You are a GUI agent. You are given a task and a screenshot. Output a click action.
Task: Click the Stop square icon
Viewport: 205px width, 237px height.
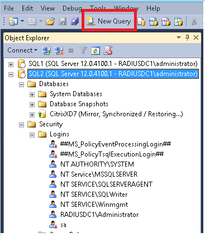71,51
